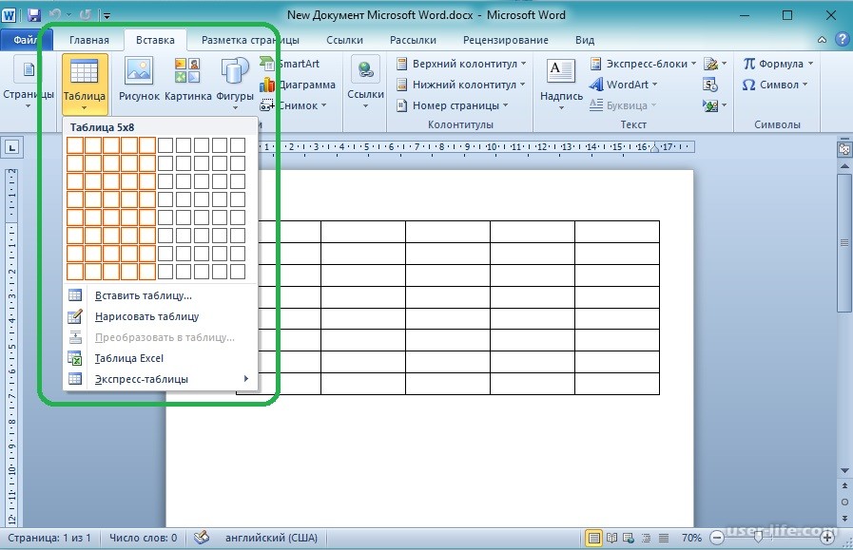
Task: Open the Снимок screenshot dropdown
Action: [294, 105]
